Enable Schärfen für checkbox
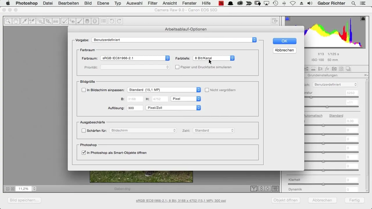 pos(84,131)
